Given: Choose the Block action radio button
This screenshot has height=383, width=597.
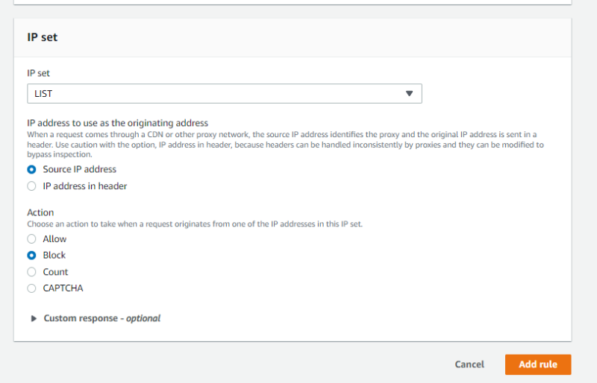Looking at the screenshot, I should [x=31, y=255].
